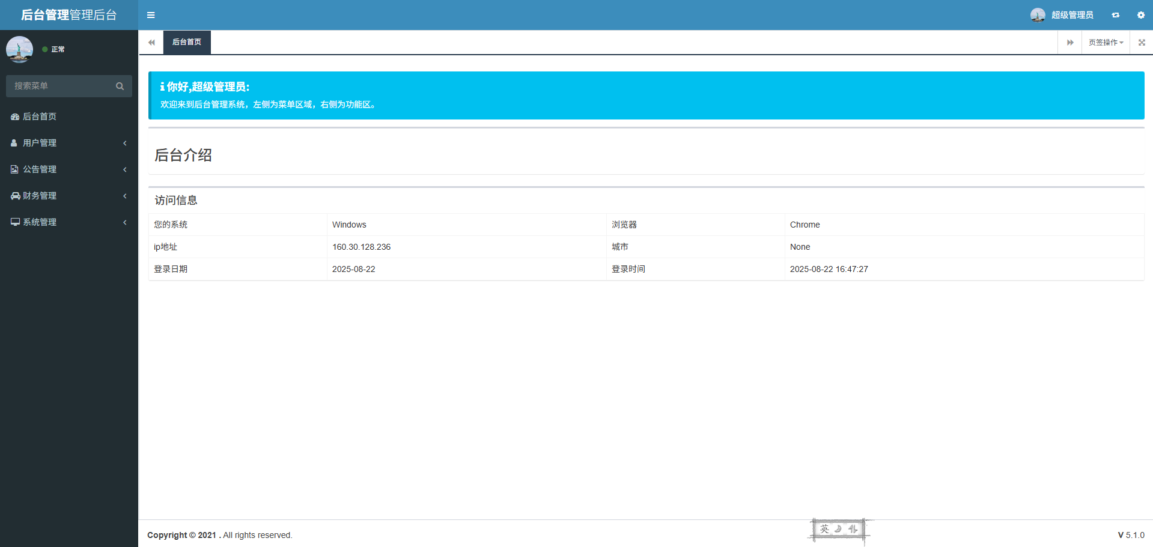Open the 页签操作 dropdown
The image size is (1153, 547).
coord(1106,43)
